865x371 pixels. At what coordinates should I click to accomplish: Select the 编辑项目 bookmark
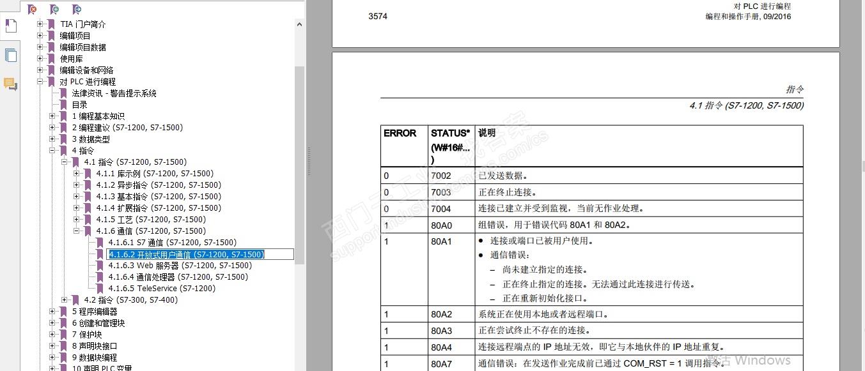(x=75, y=36)
